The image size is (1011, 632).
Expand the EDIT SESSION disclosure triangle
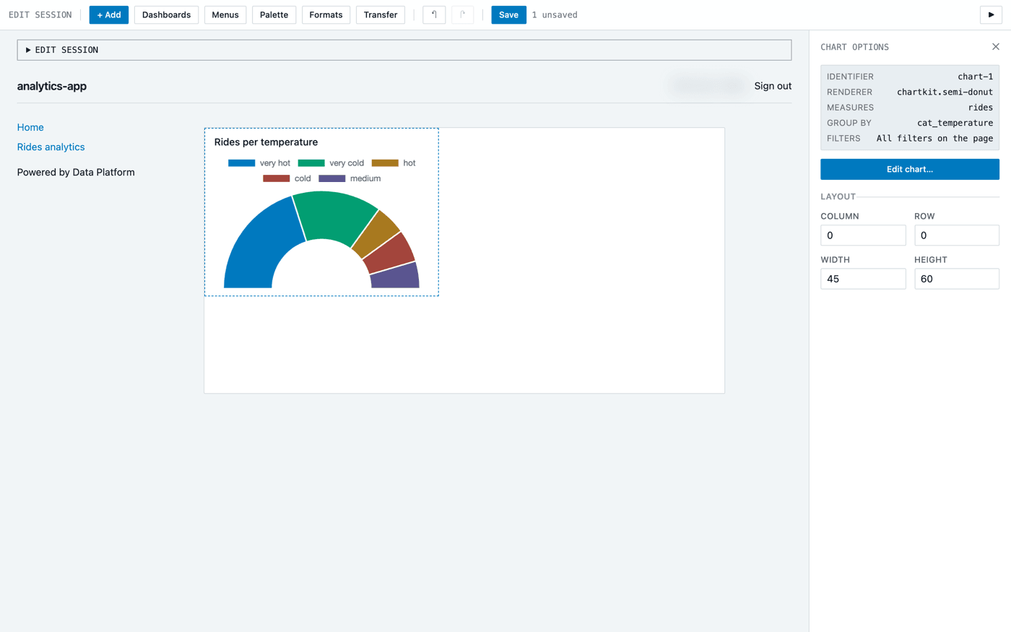[x=28, y=50]
